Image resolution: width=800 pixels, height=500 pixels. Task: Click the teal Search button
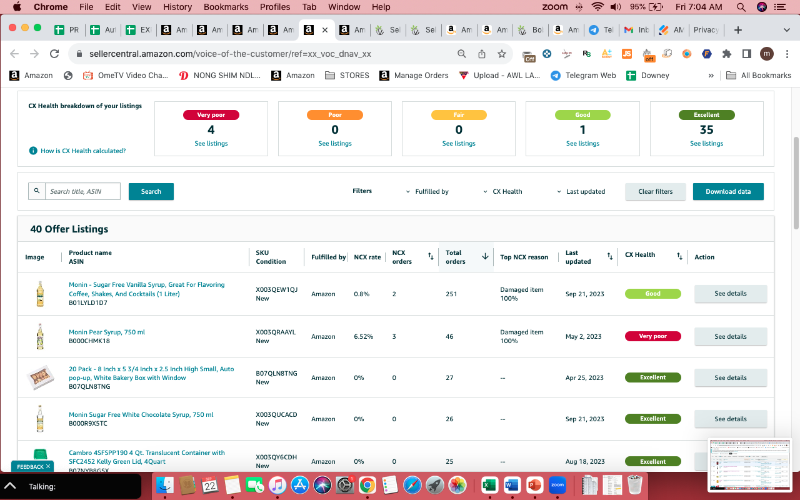click(151, 191)
